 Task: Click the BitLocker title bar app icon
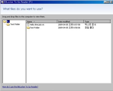coord(2,2)
